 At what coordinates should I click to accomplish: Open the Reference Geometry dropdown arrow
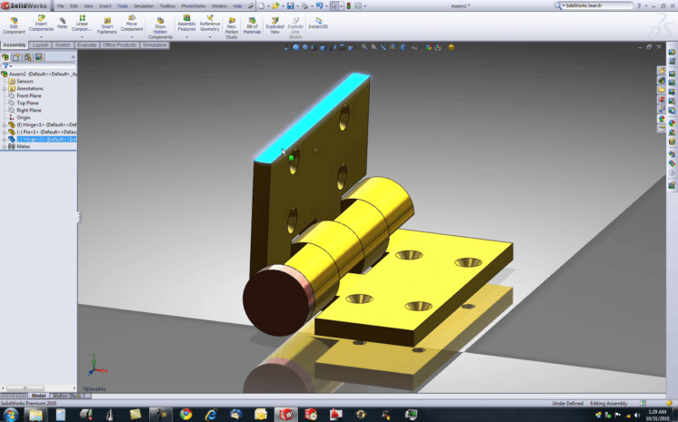210,37
